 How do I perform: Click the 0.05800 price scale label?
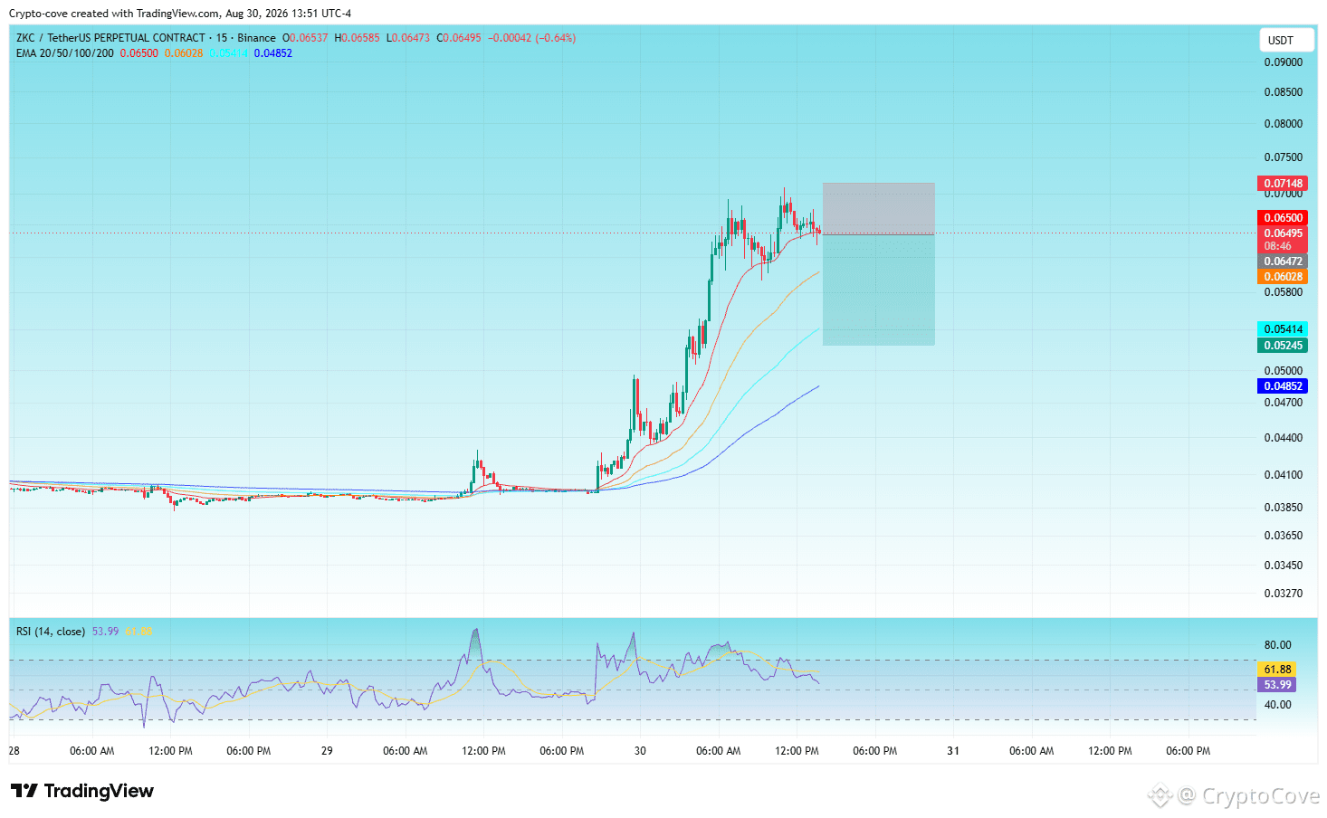tap(1284, 292)
